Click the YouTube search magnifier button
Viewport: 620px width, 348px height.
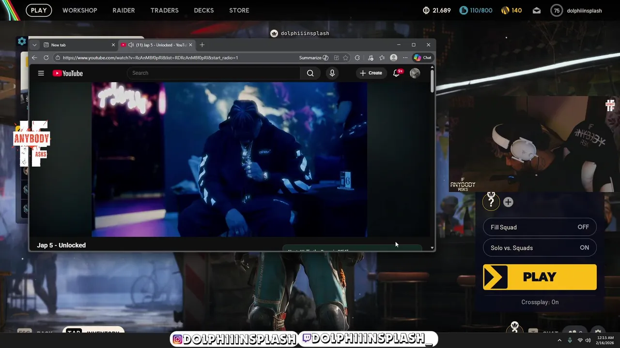tap(310, 73)
